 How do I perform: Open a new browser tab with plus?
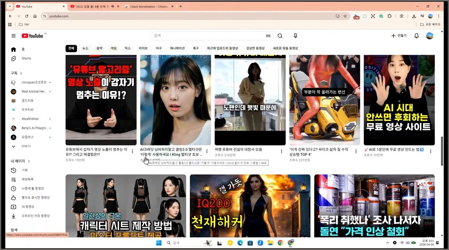pos(180,6)
